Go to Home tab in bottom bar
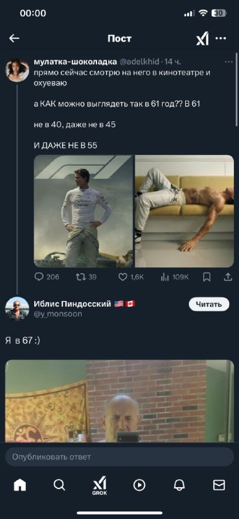Image resolution: width=239 pixels, height=519 pixels. pyautogui.click(x=20, y=485)
